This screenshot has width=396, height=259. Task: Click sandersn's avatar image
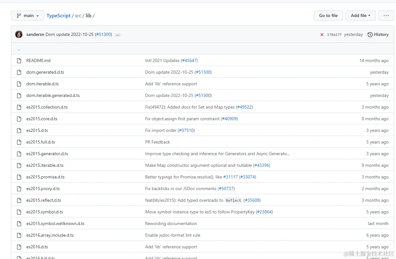[19, 34]
